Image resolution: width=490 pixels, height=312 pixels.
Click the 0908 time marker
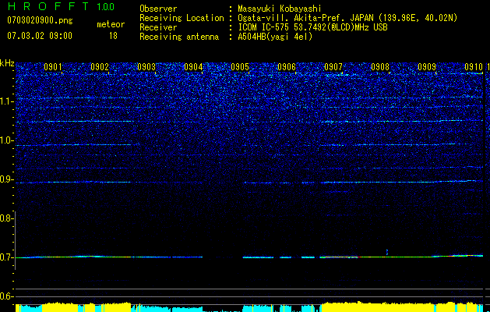click(x=380, y=67)
